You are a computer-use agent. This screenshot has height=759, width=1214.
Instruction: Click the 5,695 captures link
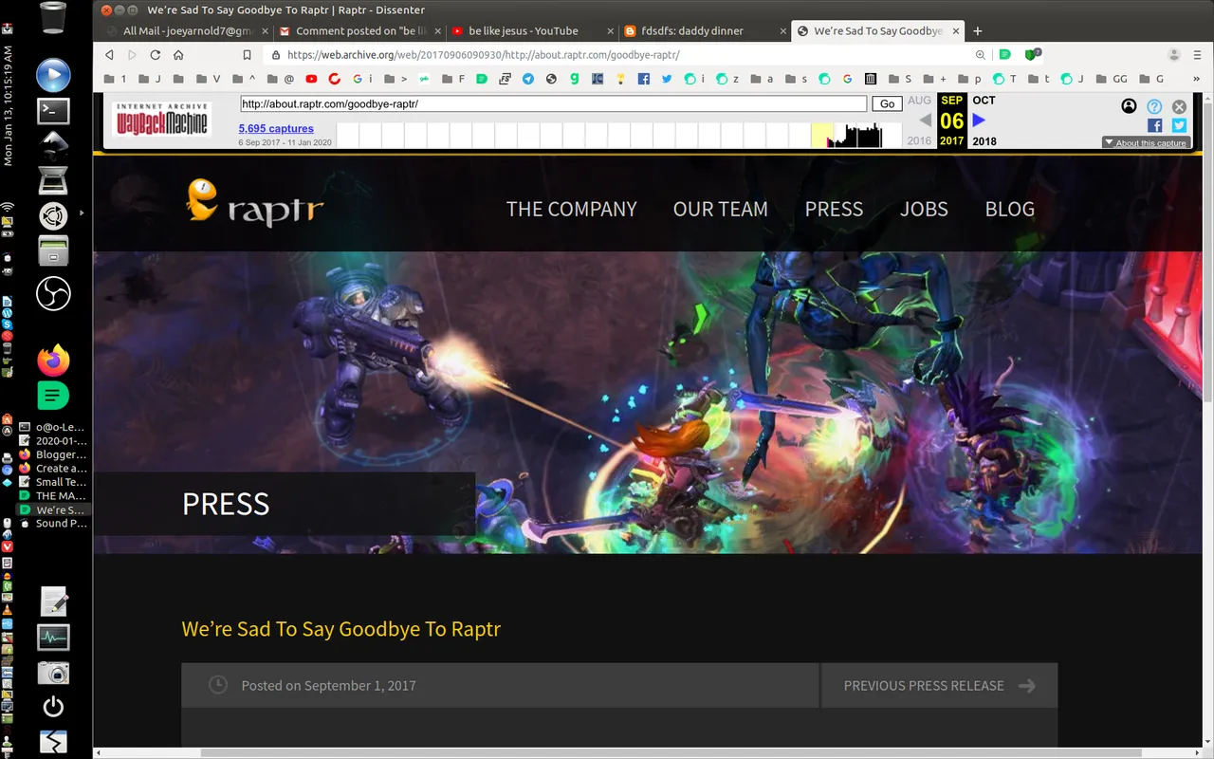(x=276, y=128)
